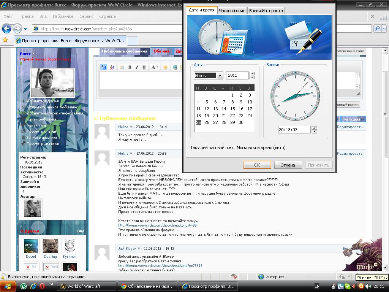Image resolution: width=389 pixels, height=292 pixels.
Task: Launch Opera from the quick launch bar
Action: [43, 286]
